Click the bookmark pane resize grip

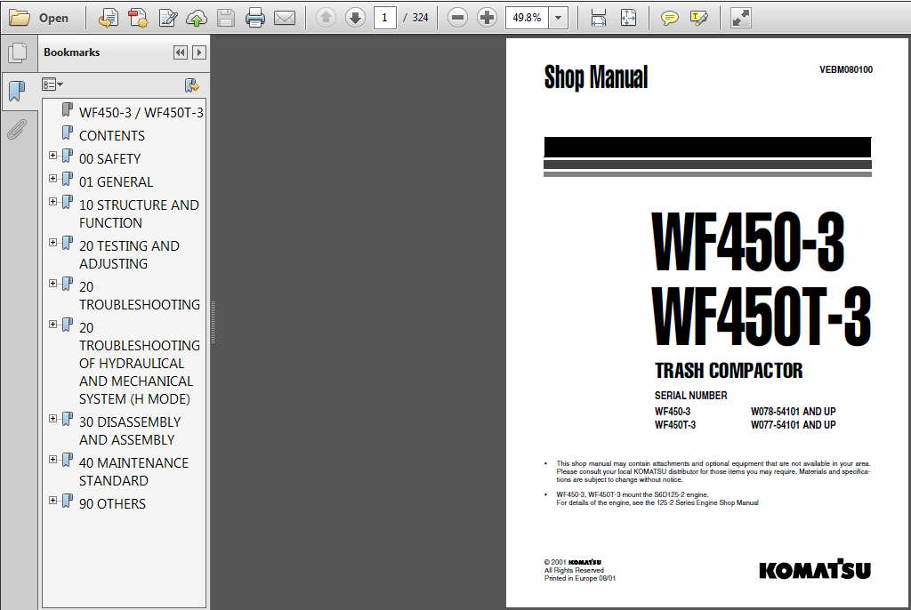pos(213,323)
